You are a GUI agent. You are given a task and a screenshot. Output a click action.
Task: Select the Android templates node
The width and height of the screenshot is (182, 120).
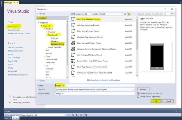pos(49,53)
